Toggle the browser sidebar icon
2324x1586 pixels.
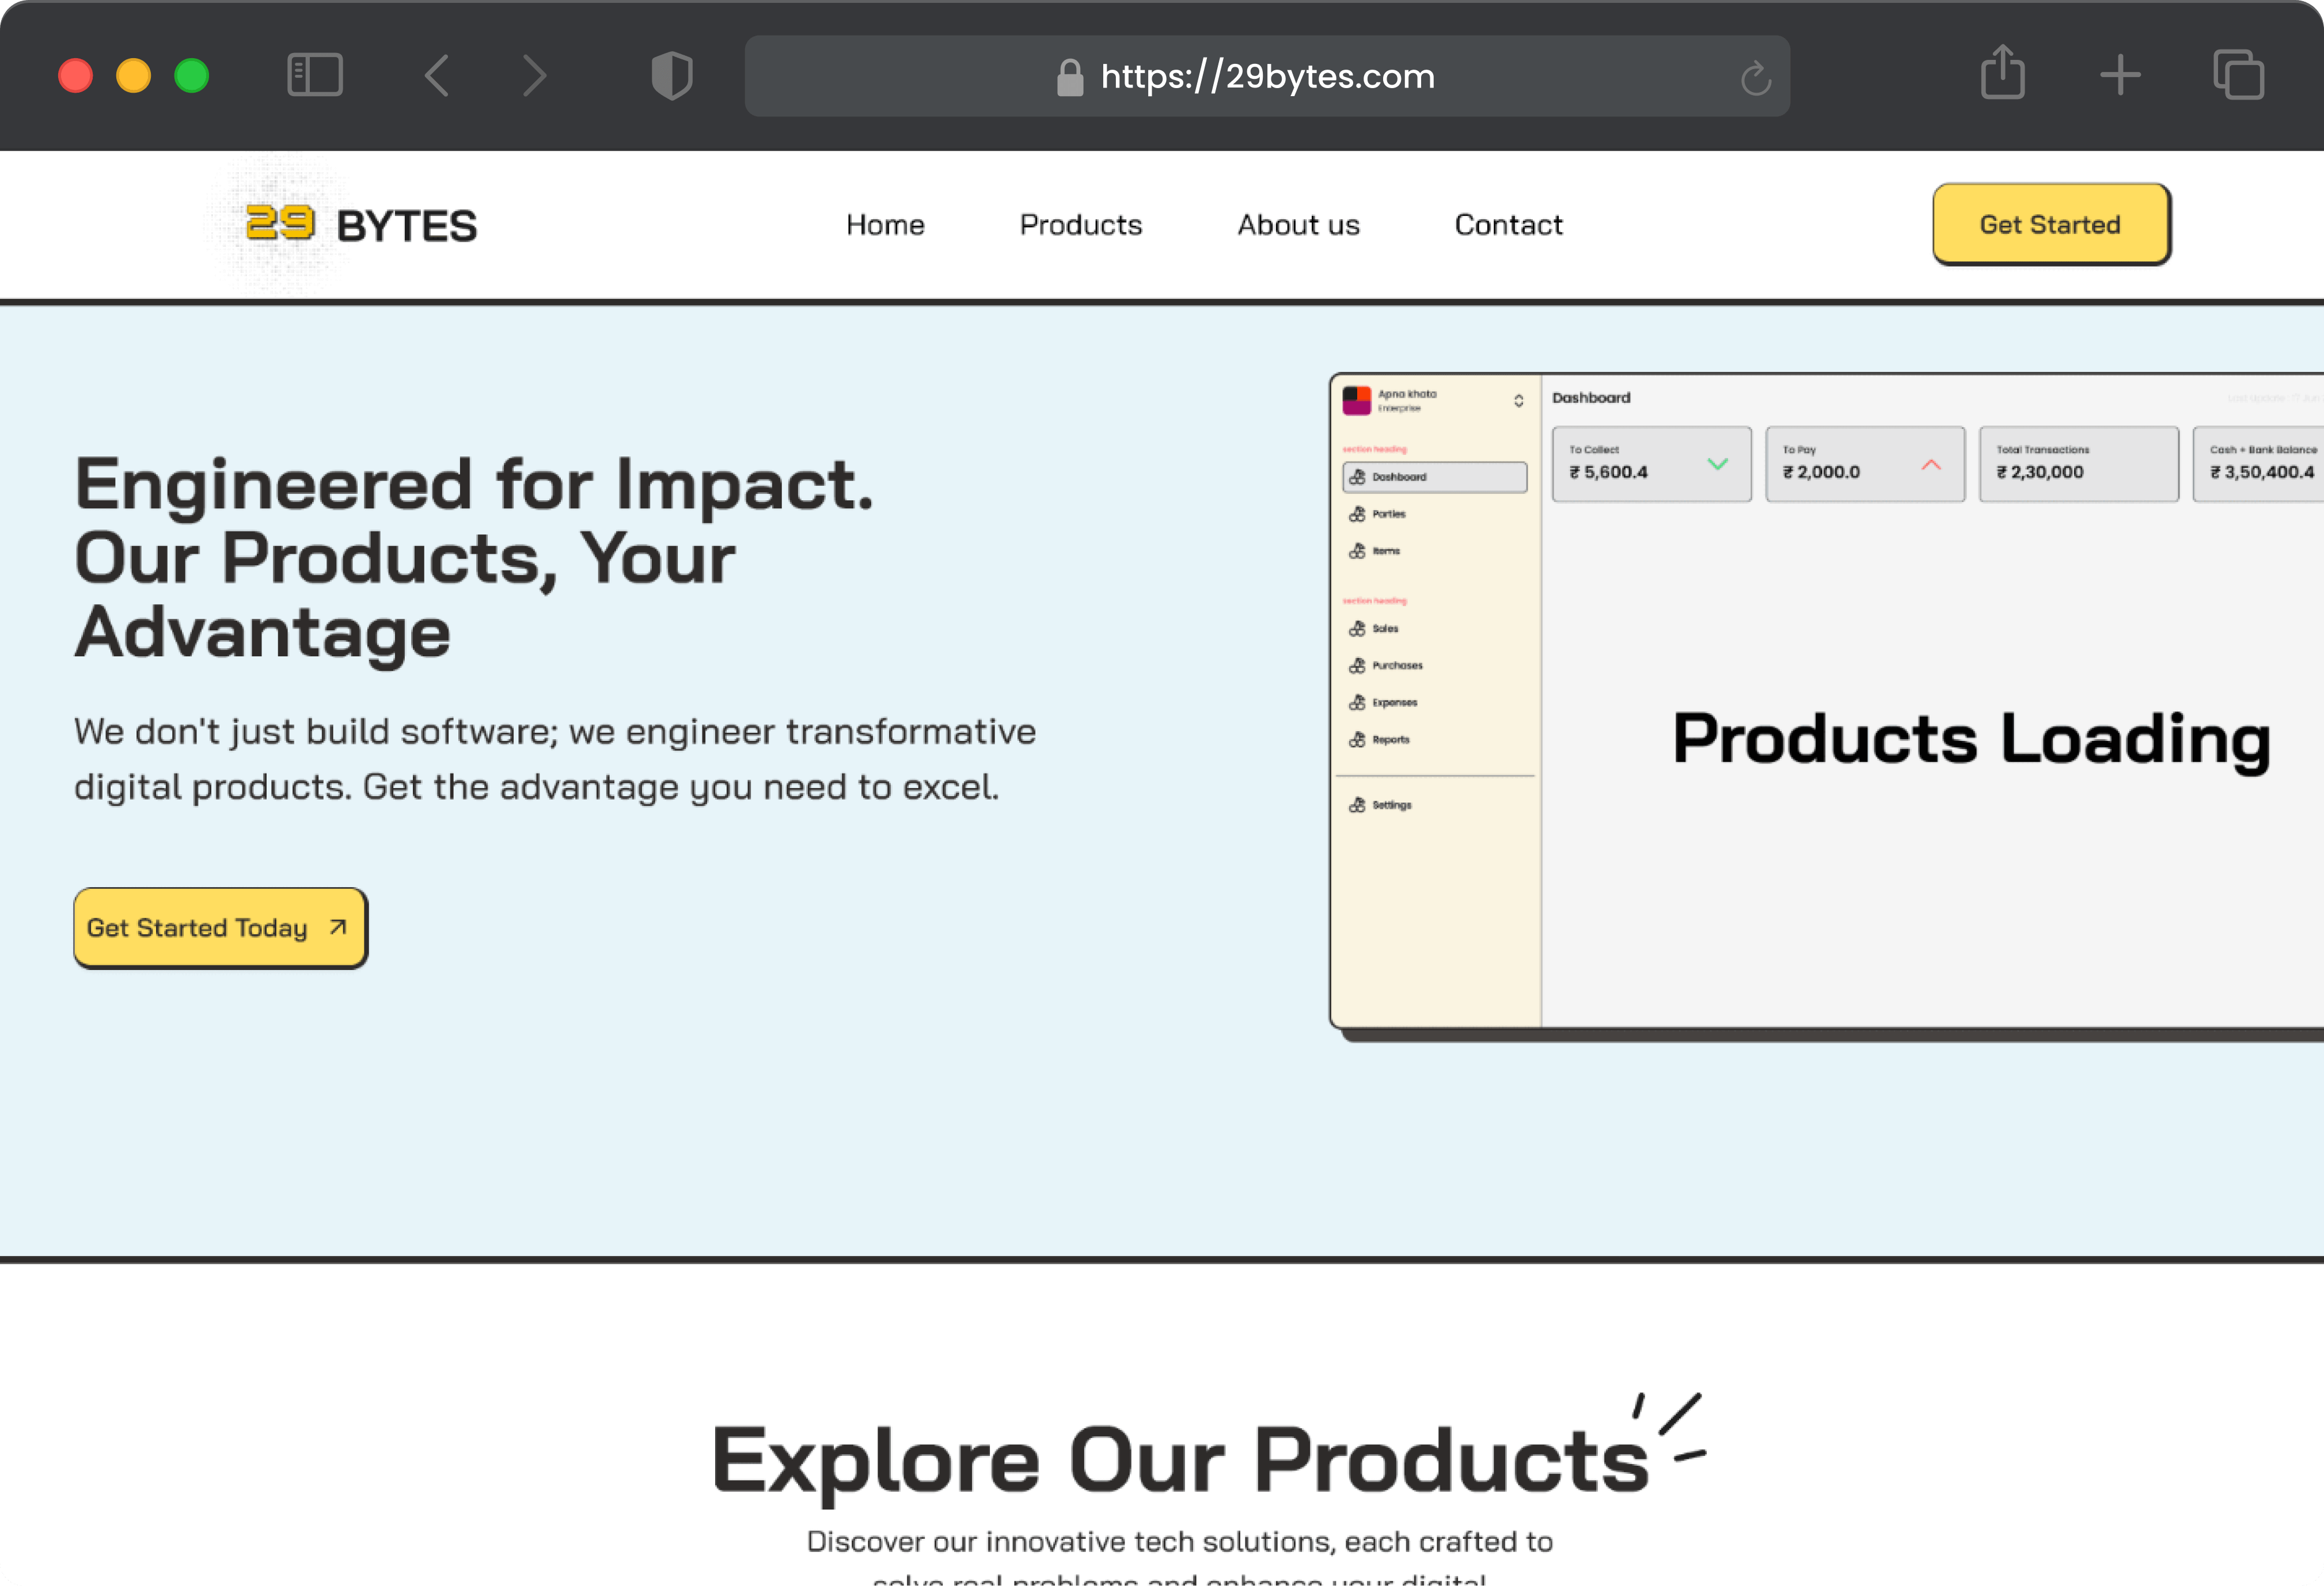pos(315,75)
